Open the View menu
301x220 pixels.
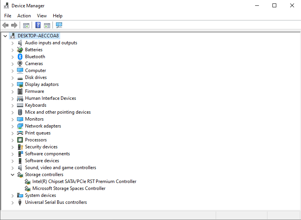coord(42,16)
